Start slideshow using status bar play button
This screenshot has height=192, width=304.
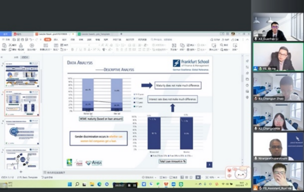coord(198,177)
